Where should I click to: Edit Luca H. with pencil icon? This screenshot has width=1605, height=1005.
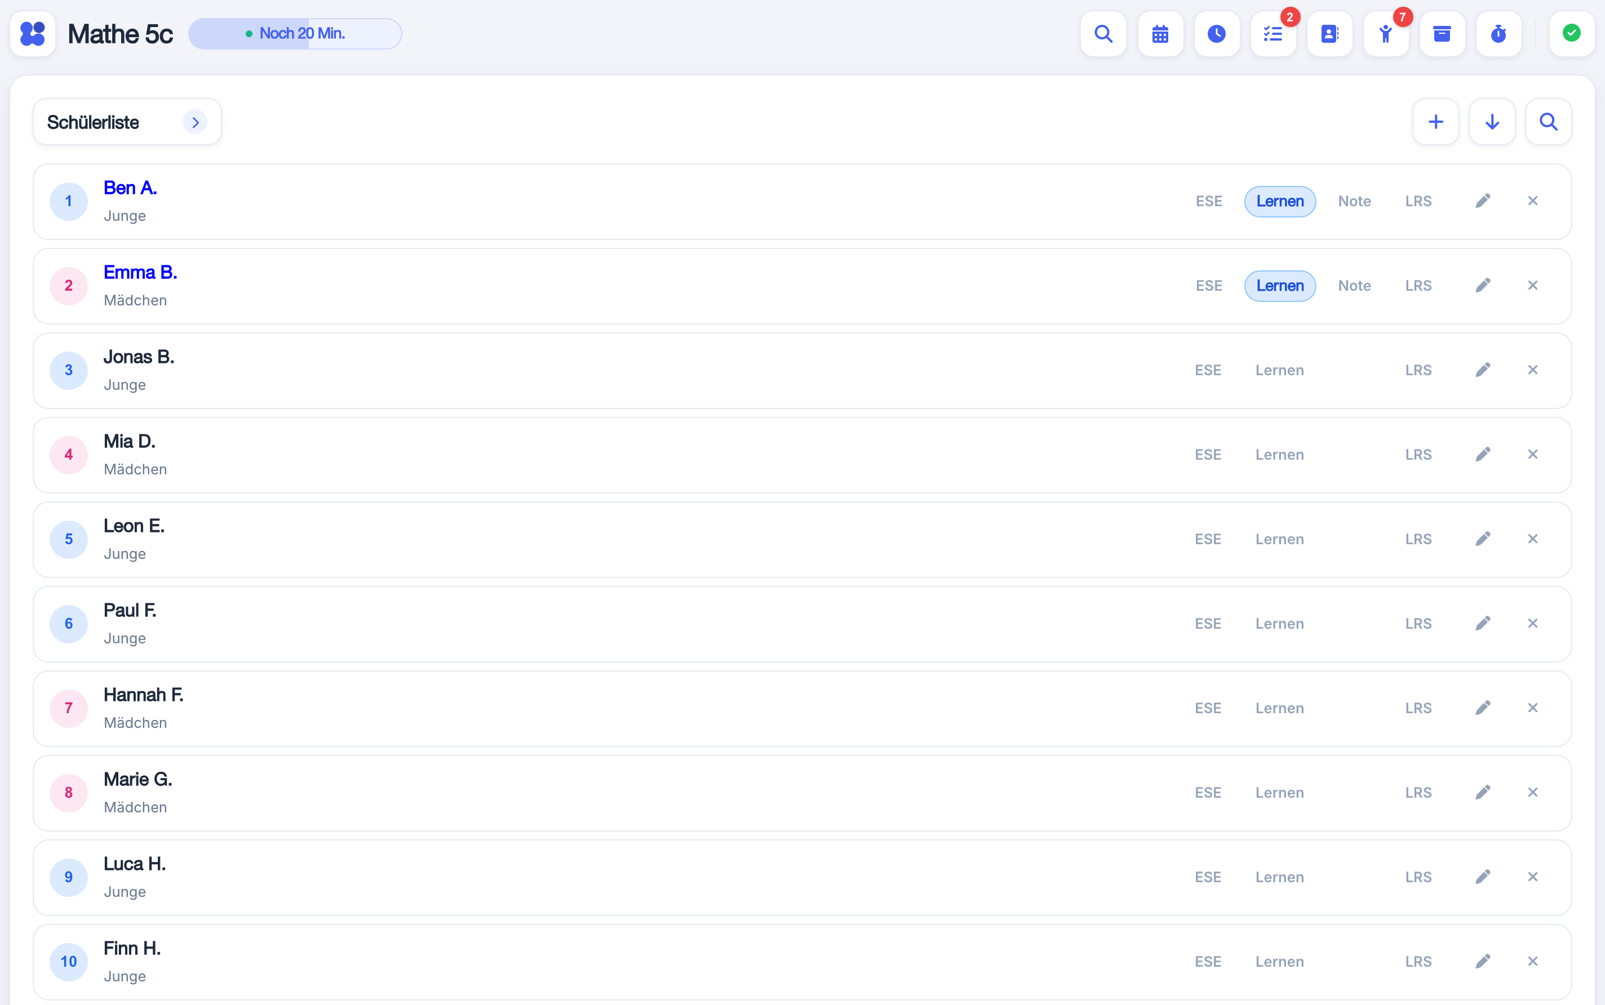pyautogui.click(x=1483, y=877)
